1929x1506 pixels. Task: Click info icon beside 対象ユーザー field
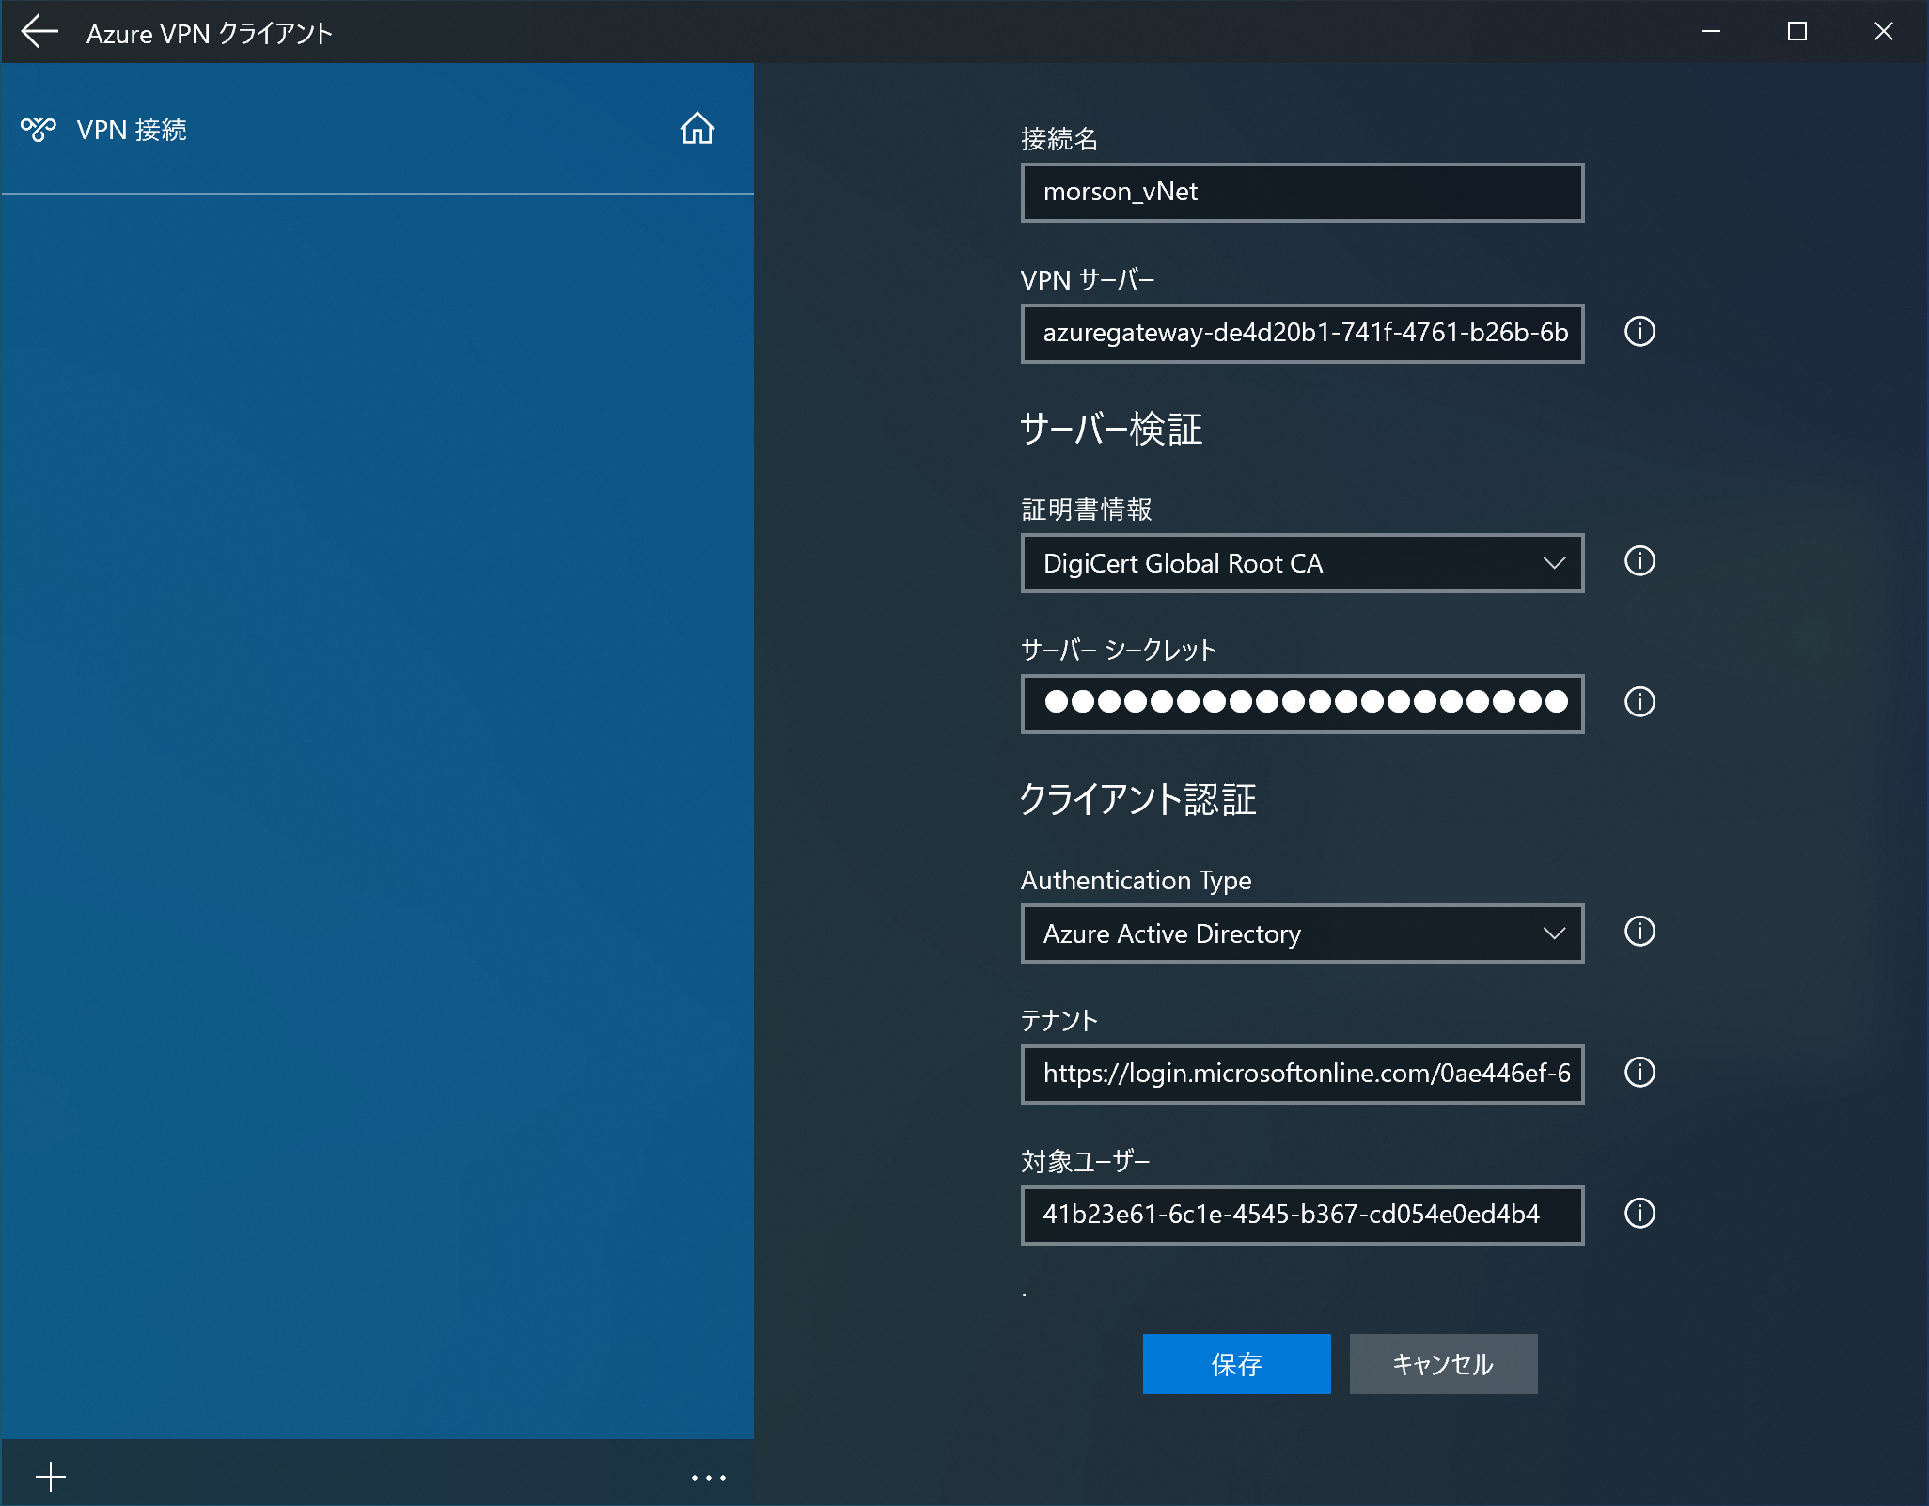(1639, 1214)
